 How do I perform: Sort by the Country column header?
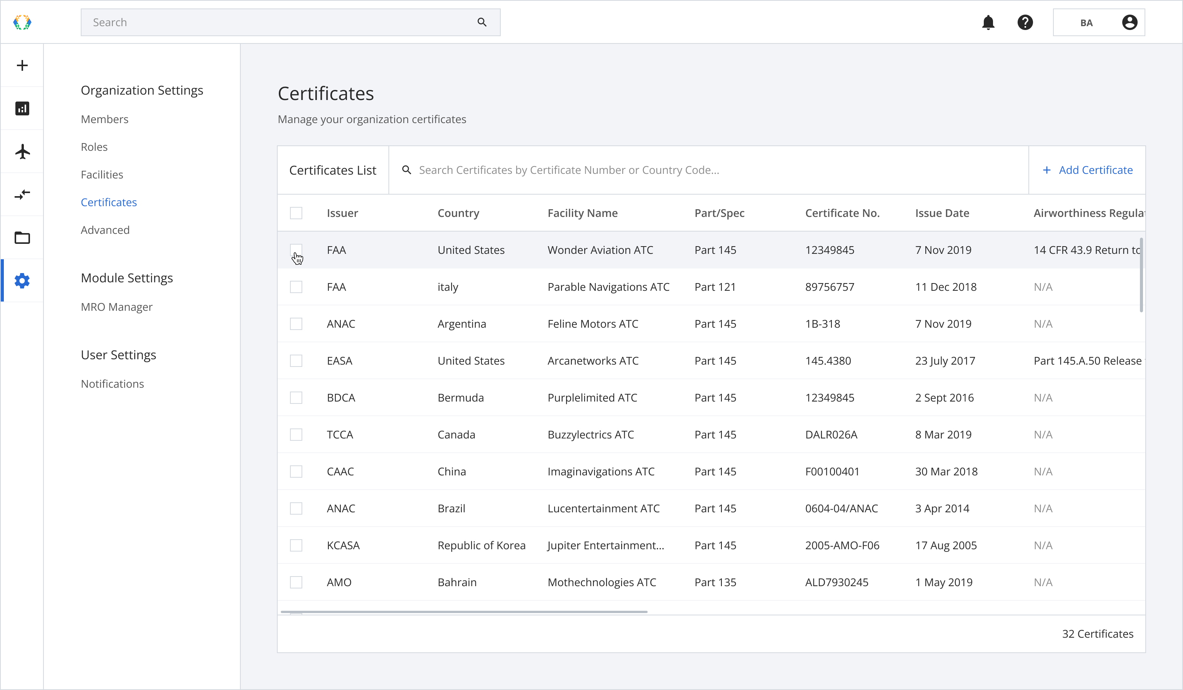458,213
